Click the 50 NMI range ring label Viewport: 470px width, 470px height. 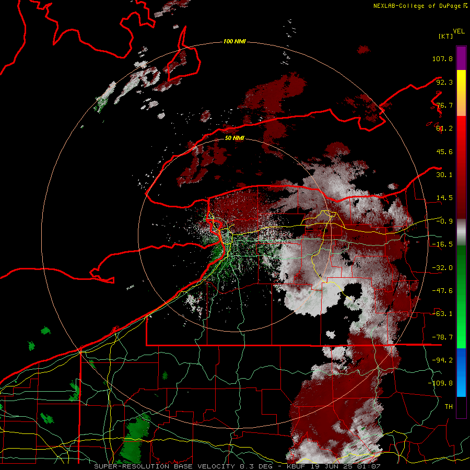click(234, 138)
